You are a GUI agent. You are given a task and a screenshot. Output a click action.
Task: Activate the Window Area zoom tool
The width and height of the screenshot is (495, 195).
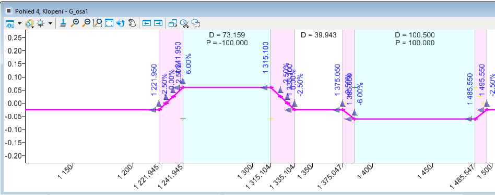(x=98, y=23)
